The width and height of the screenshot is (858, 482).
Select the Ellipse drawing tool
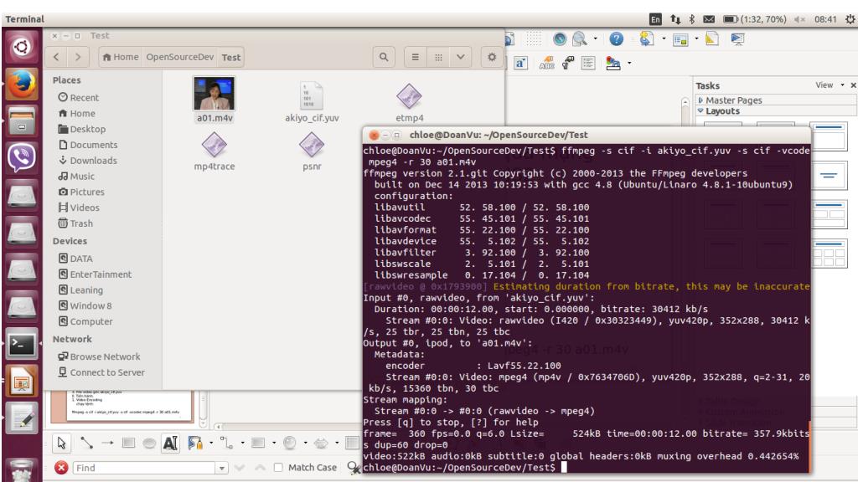click(x=149, y=444)
